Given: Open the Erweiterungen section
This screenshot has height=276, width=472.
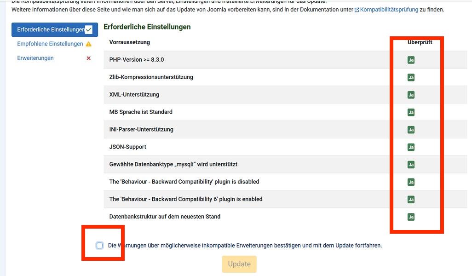Looking at the screenshot, I should pyautogui.click(x=36, y=58).
